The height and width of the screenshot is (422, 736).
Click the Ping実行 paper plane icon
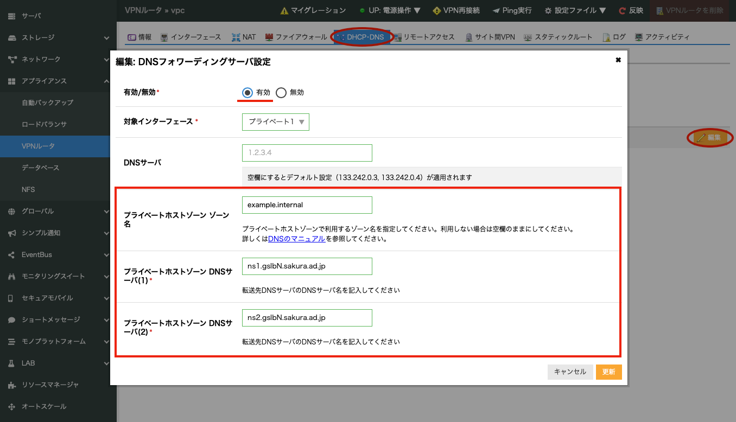[x=496, y=10]
